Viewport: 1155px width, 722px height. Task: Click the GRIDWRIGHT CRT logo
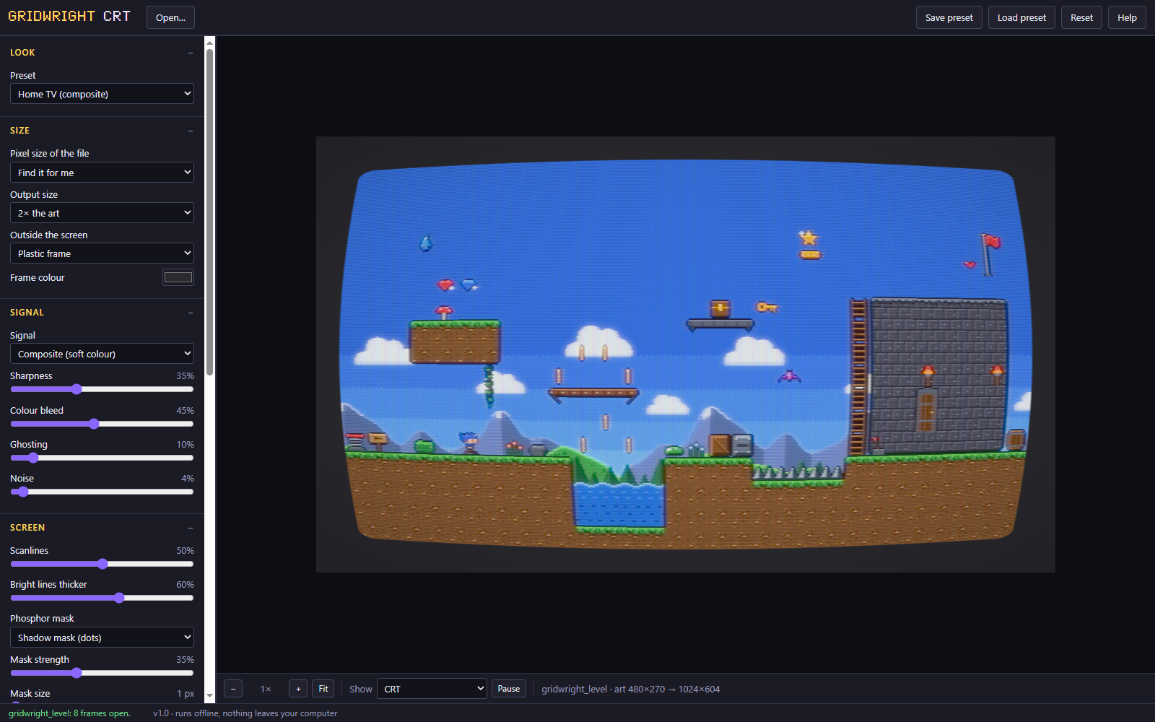[x=69, y=16]
